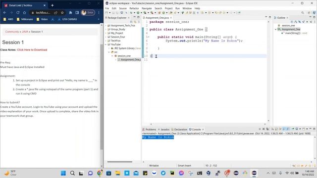This screenshot has height=178, width=317.
Task: Expand the Session_Four project
Action: pos(106,37)
